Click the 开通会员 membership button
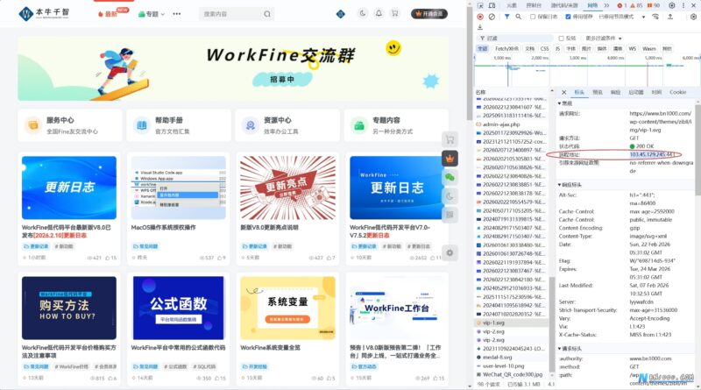The image size is (701, 390). point(429,14)
